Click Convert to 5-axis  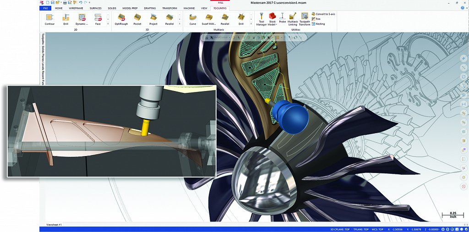point(323,14)
